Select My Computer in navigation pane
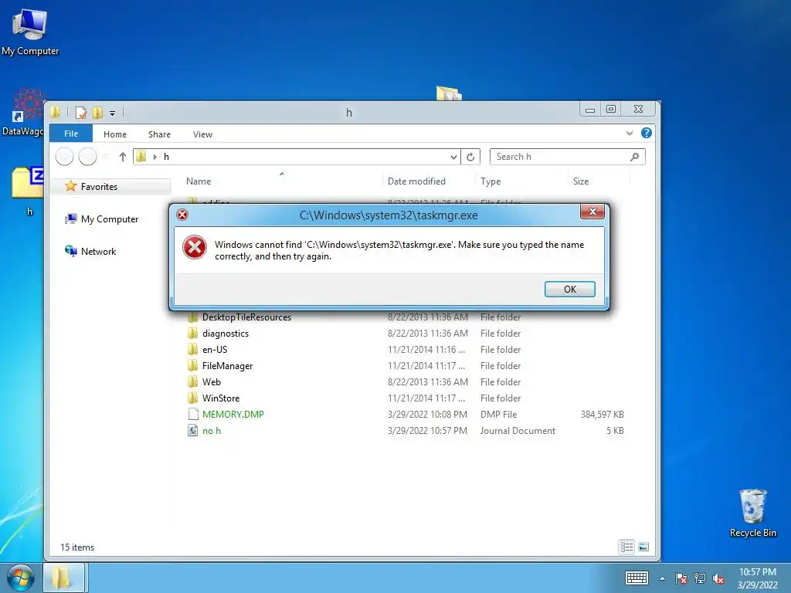This screenshot has width=791, height=593. (x=110, y=219)
